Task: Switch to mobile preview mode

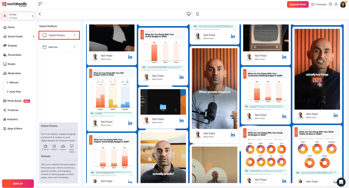Action: click(x=197, y=14)
